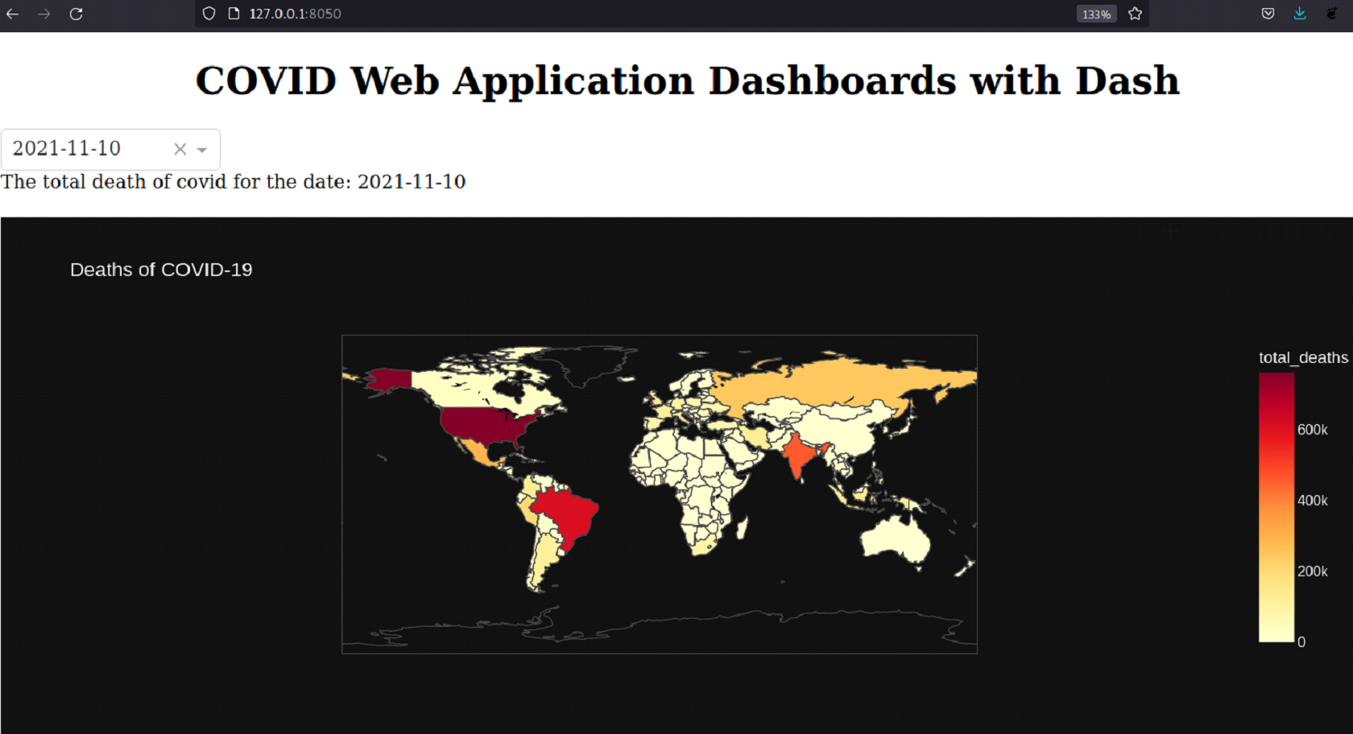Select Brazil on the choropleth map
1353x734 pixels.
click(565, 517)
